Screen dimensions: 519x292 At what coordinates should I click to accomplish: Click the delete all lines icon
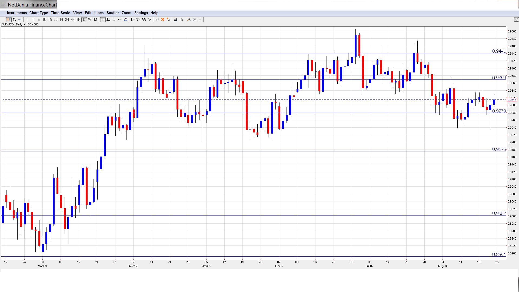tap(168, 19)
